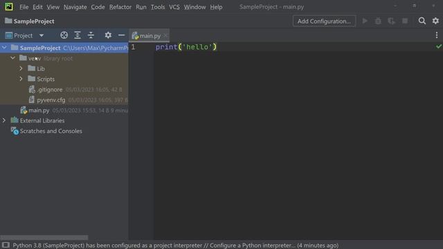The width and height of the screenshot is (443, 249).
Task: Open the Run menu
Action: pos(141,7)
